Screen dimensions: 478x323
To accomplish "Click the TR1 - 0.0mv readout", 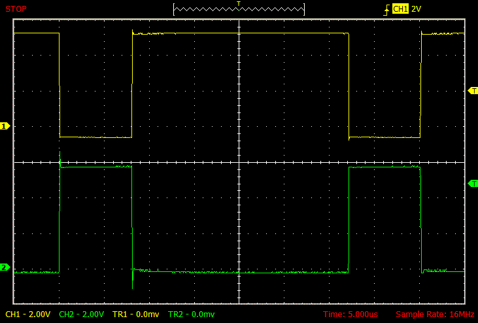I will coord(135,314).
